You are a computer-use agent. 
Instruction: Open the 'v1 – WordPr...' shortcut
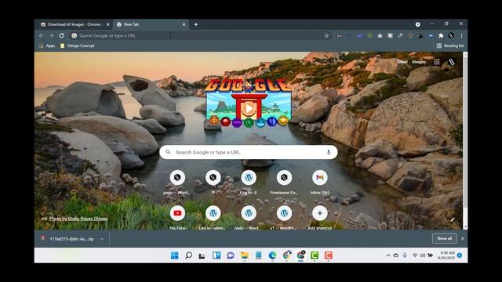(x=284, y=218)
